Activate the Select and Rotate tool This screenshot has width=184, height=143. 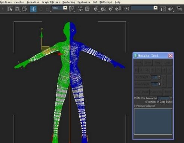click(x=40, y=9)
